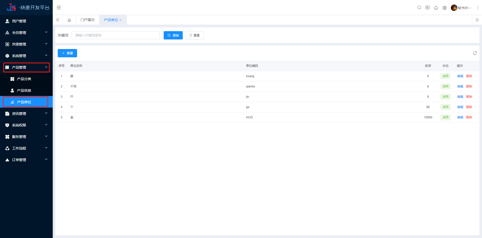Screen dimensions: 482x238
Task: Open the notification bell
Action: tap(436, 8)
